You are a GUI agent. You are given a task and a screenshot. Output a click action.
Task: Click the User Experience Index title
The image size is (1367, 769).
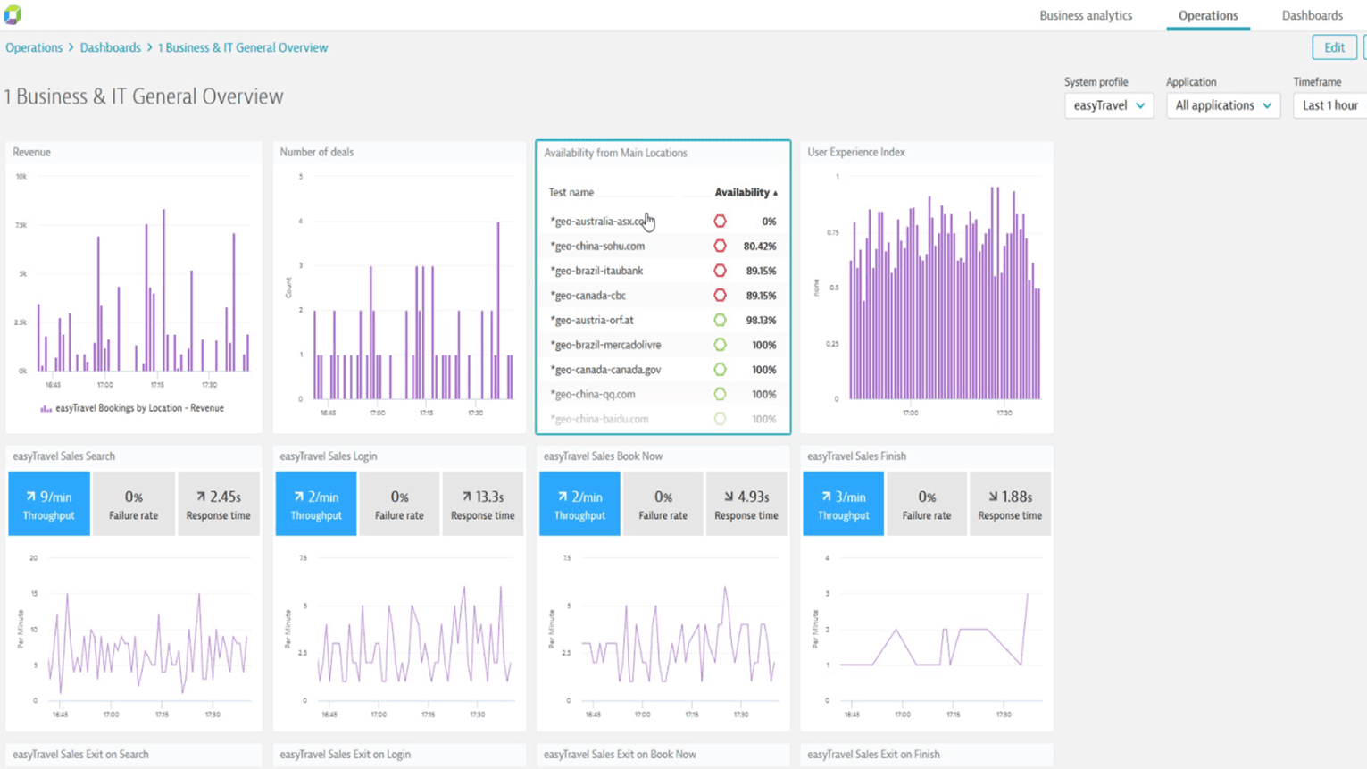pos(856,153)
